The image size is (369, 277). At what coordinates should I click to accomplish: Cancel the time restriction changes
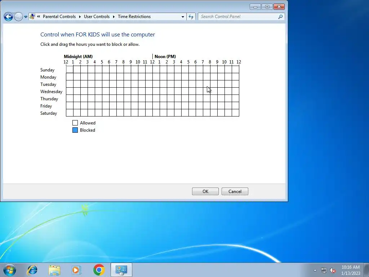tap(235, 191)
